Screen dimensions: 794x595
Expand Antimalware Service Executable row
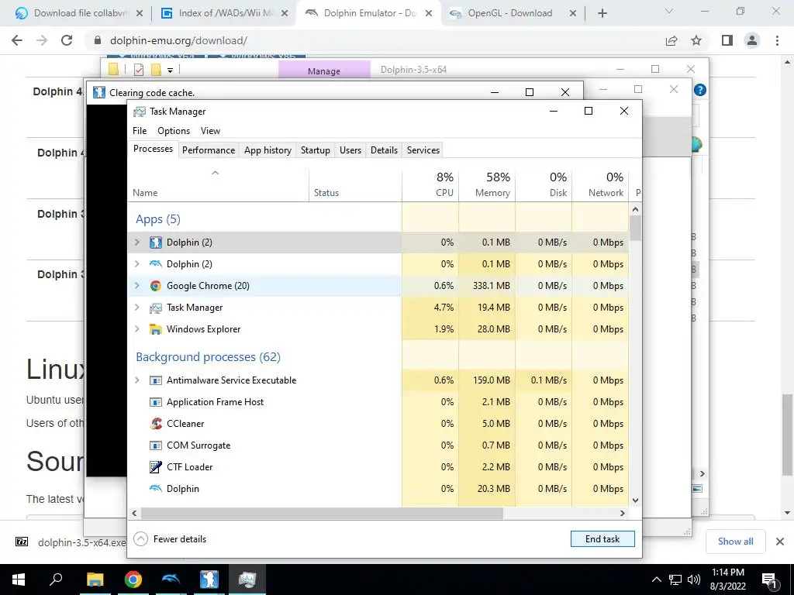(x=136, y=380)
